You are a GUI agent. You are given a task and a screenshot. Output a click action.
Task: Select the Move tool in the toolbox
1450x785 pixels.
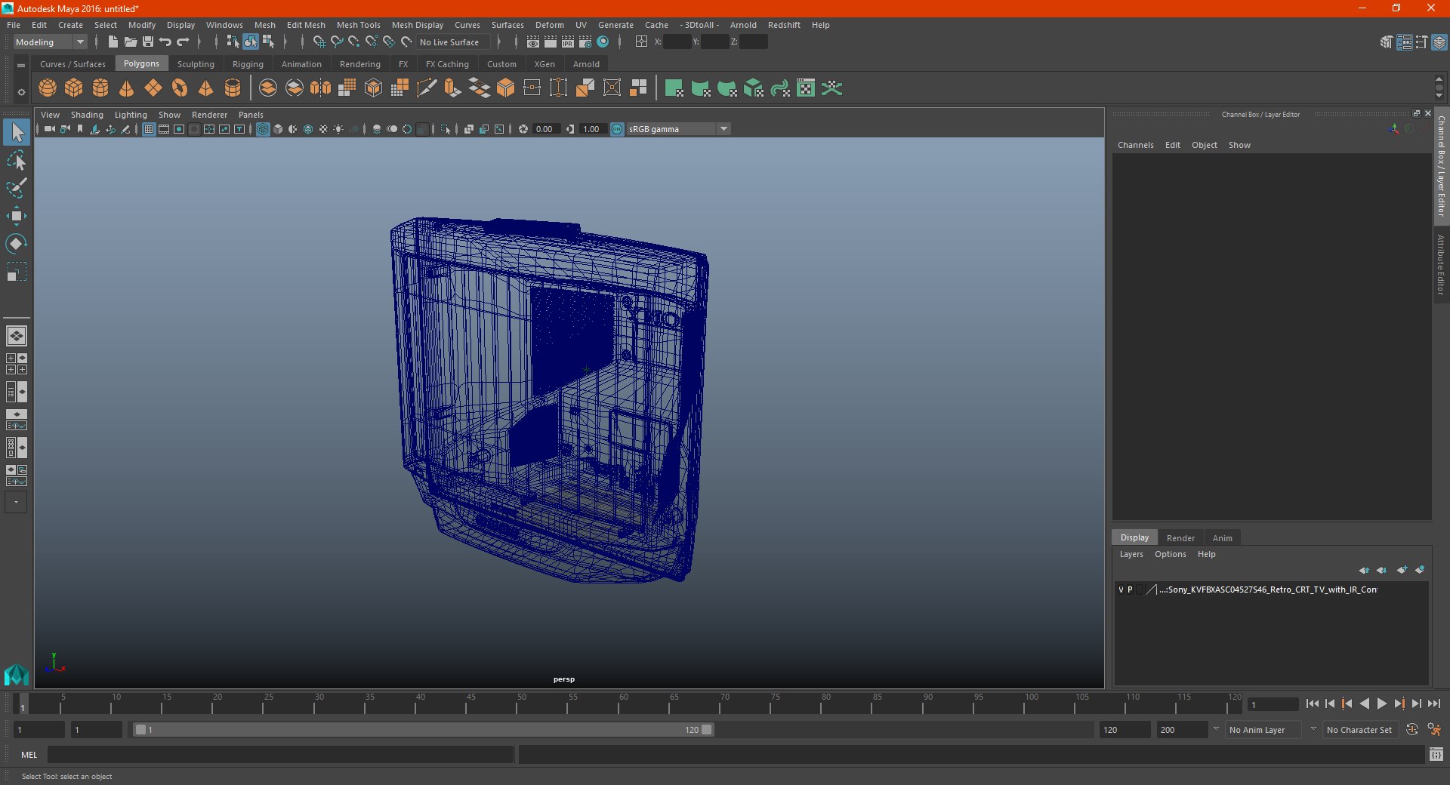[x=16, y=216]
